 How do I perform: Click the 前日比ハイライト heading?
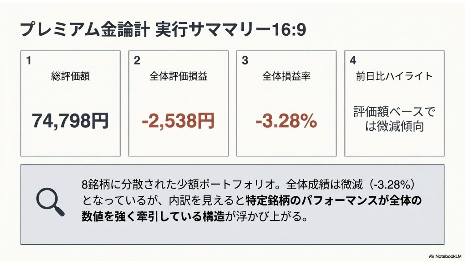point(394,76)
